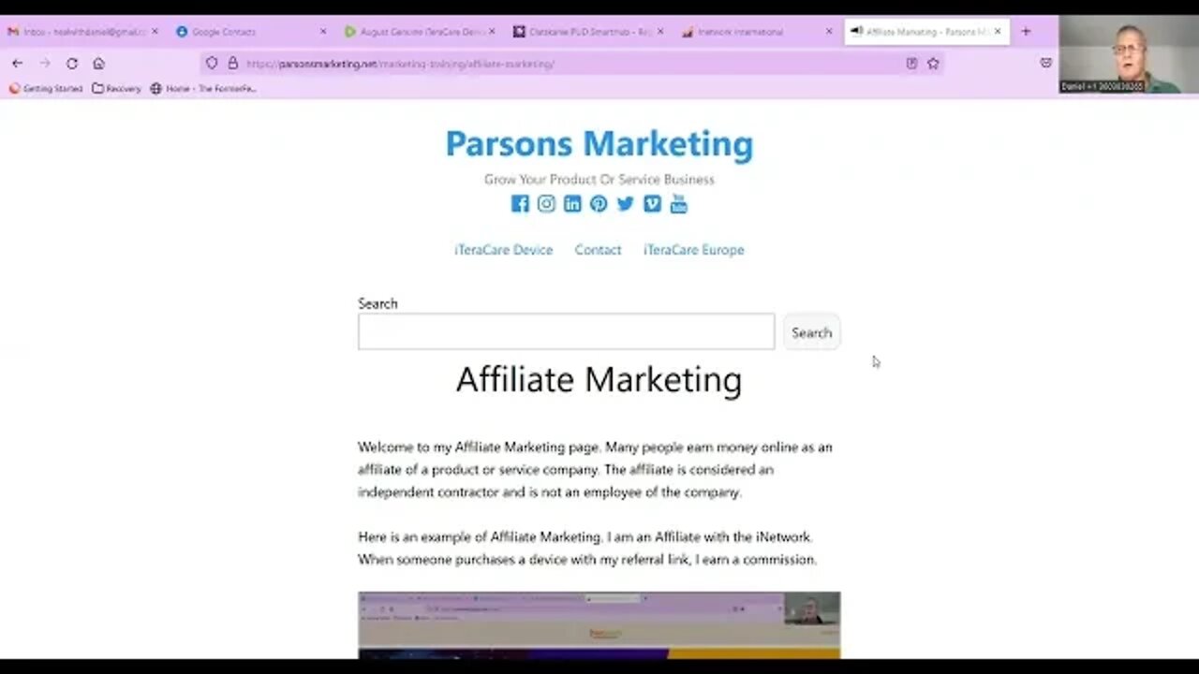
Task: Open the Getting Started bookmark
Action: [46, 89]
